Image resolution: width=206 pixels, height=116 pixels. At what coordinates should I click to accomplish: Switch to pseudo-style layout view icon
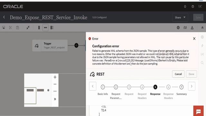pyautogui.click(x=52, y=28)
